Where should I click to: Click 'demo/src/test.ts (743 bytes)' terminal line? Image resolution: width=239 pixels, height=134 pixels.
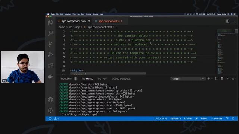[89, 84]
